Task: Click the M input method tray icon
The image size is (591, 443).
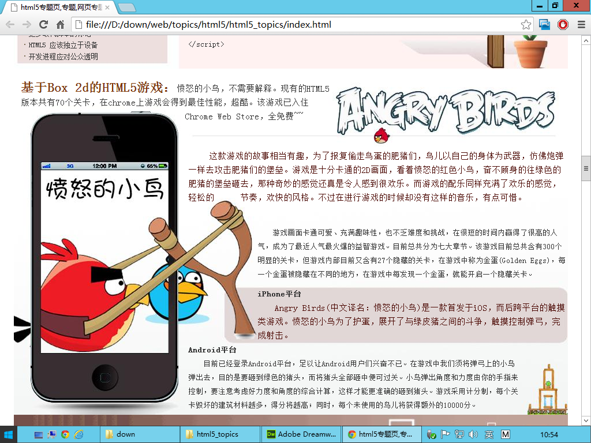Action: tap(506, 435)
